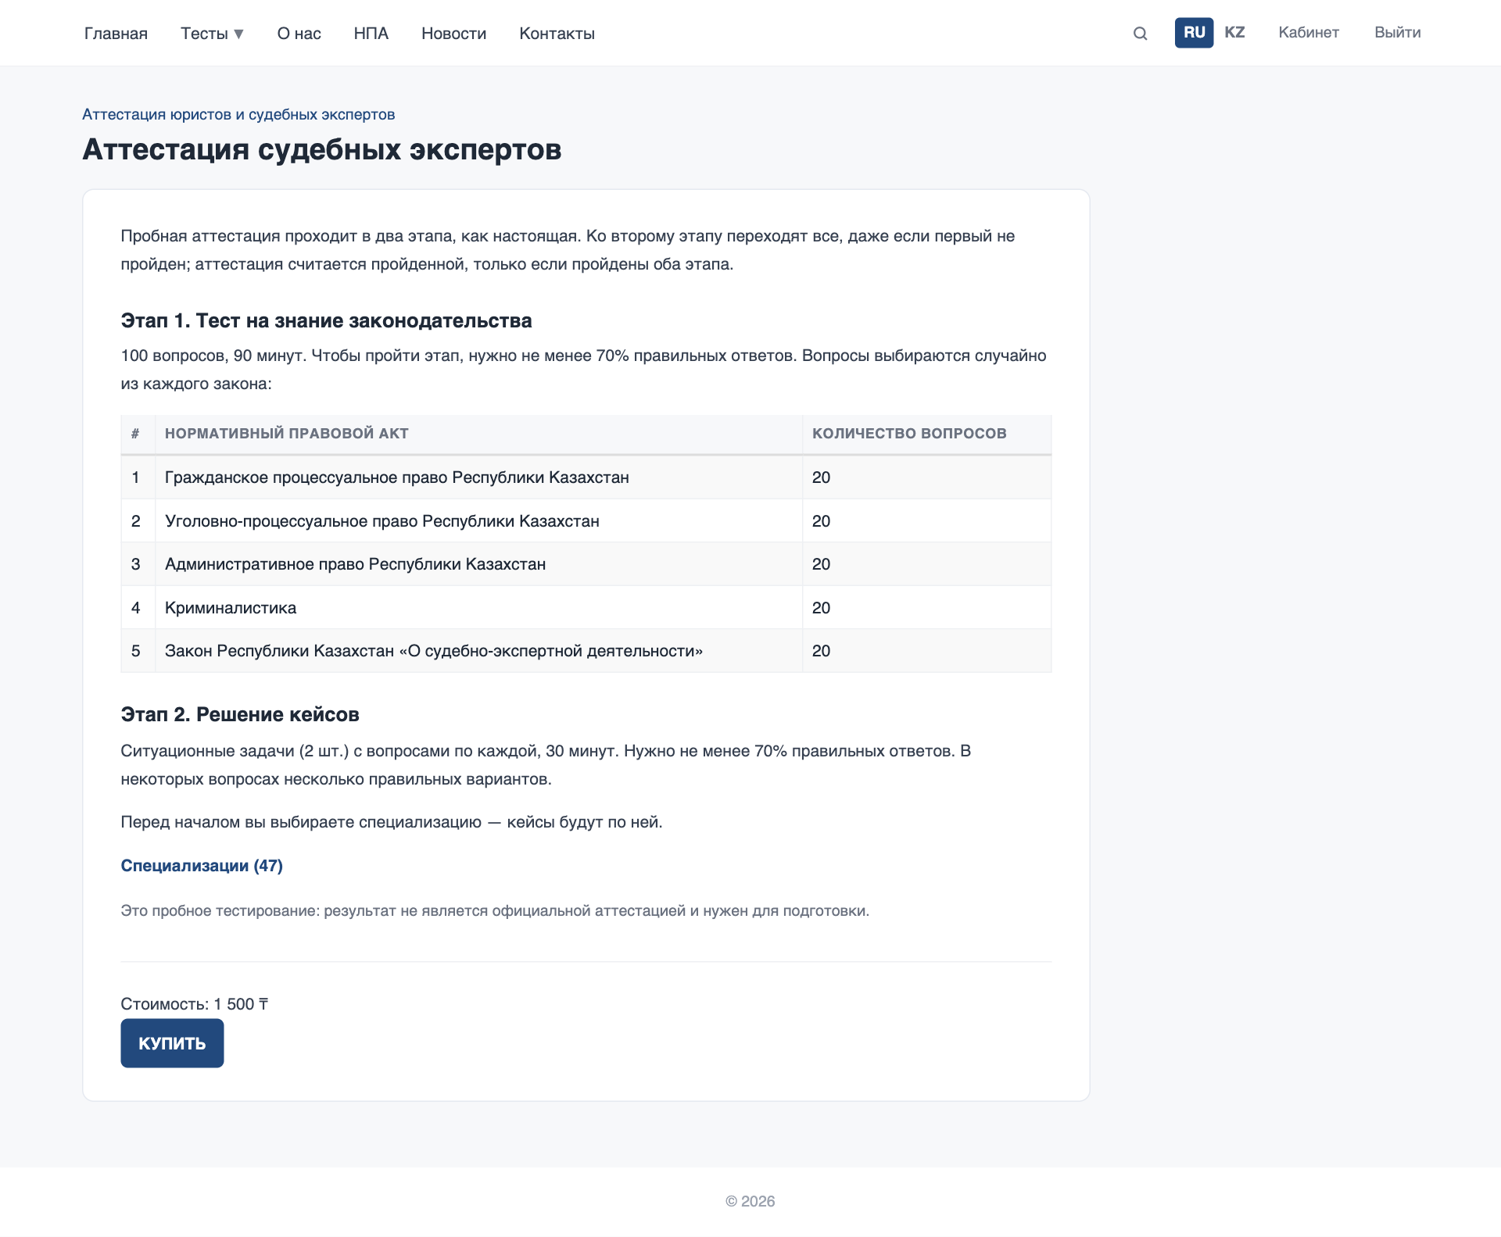The height and width of the screenshot is (1237, 1501).
Task: Click the price text Стоимость: 1 500 ₸
Action: [x=195, y=1004]
